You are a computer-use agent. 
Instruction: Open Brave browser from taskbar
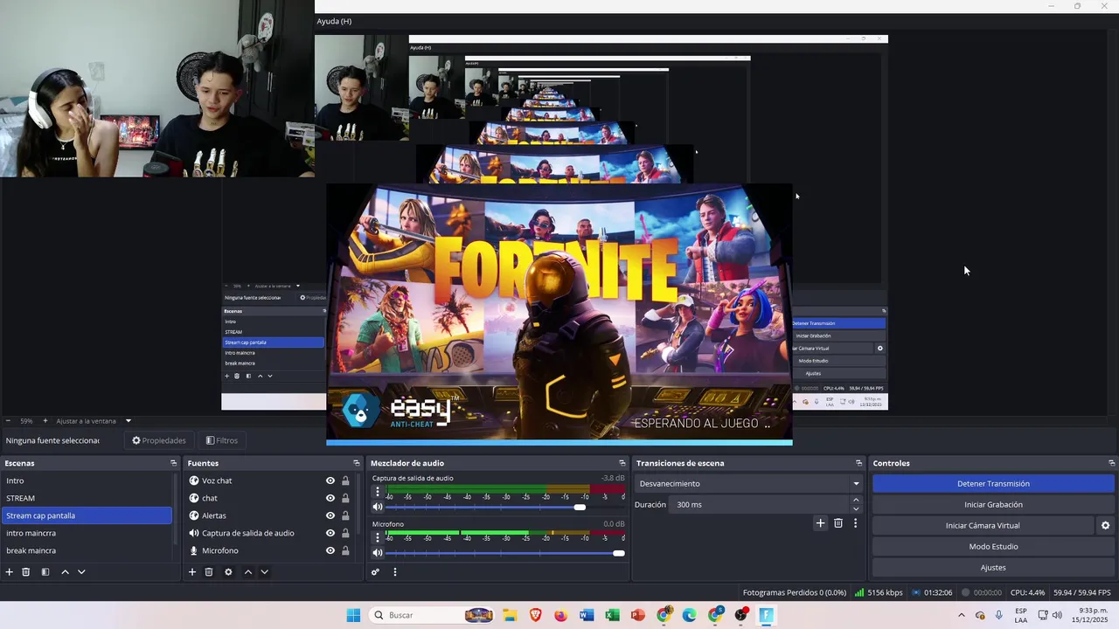click(x=535, y=615)
